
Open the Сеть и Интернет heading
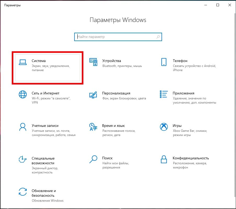point(45,93)
